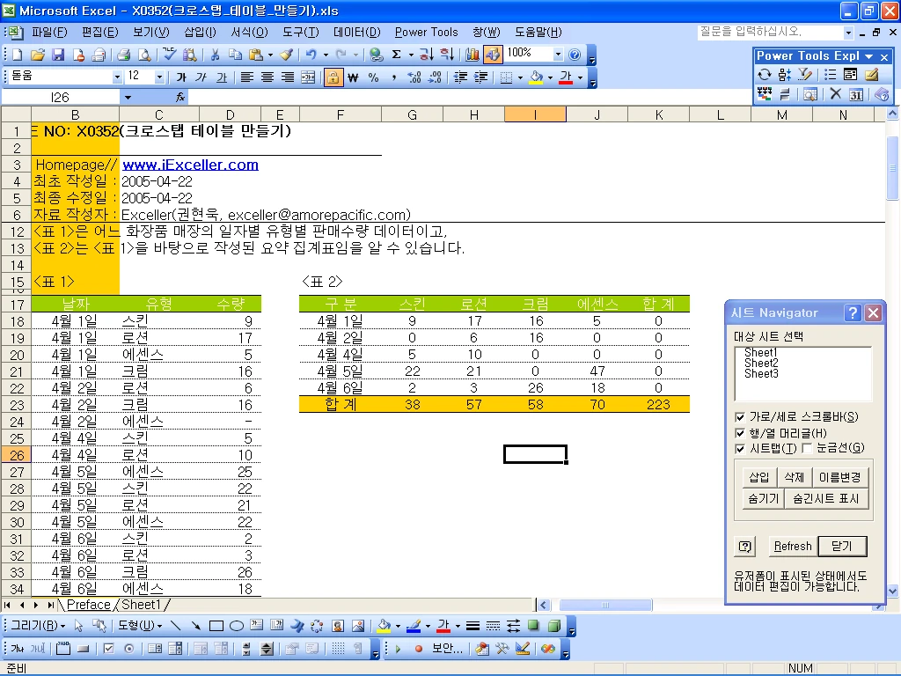Screen dimensions: 901x676
Task: Click the Help question mark icon
Action: (x=575, y=55)
